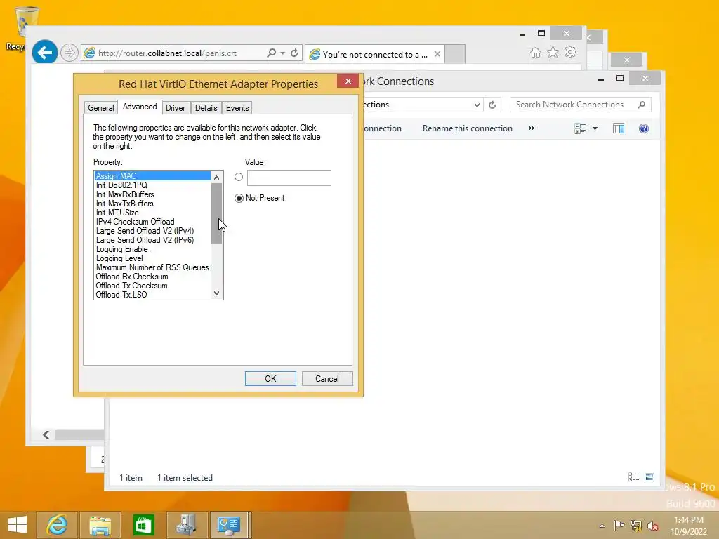719x539 pixels.
Task: Open a new tab in Internet Explorer
Action: tap(455, 54)
